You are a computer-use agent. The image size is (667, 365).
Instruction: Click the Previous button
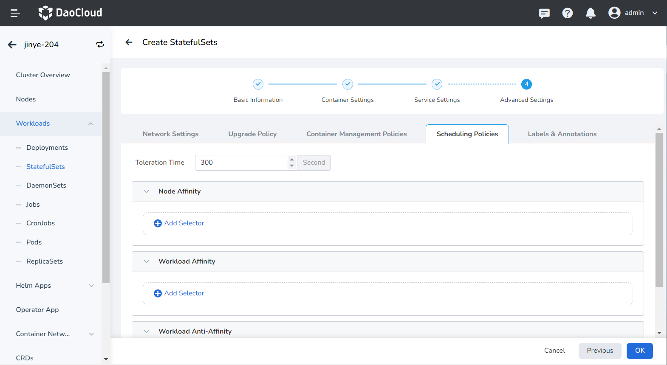pos(599,351)
